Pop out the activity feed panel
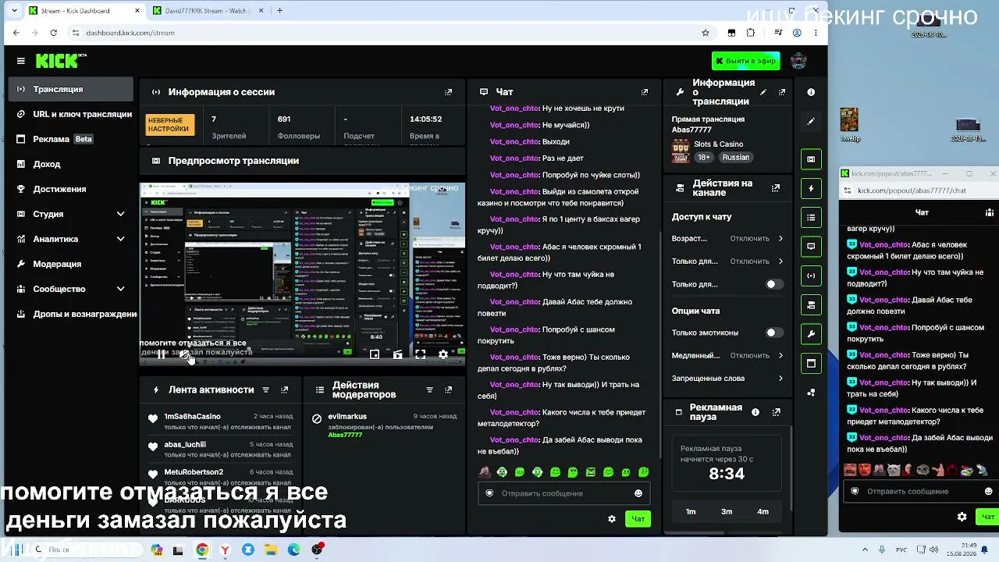 pos(284,389)
